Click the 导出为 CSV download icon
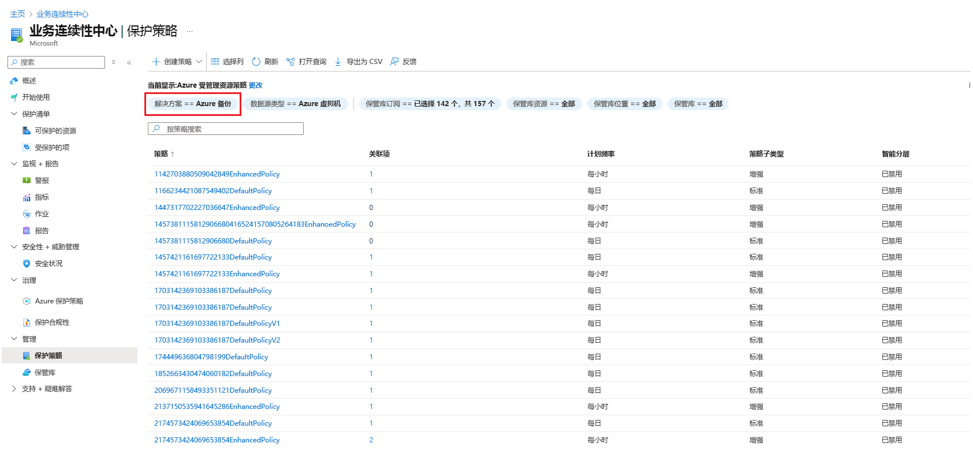This screenshot has width=973, height=458. 338,62
